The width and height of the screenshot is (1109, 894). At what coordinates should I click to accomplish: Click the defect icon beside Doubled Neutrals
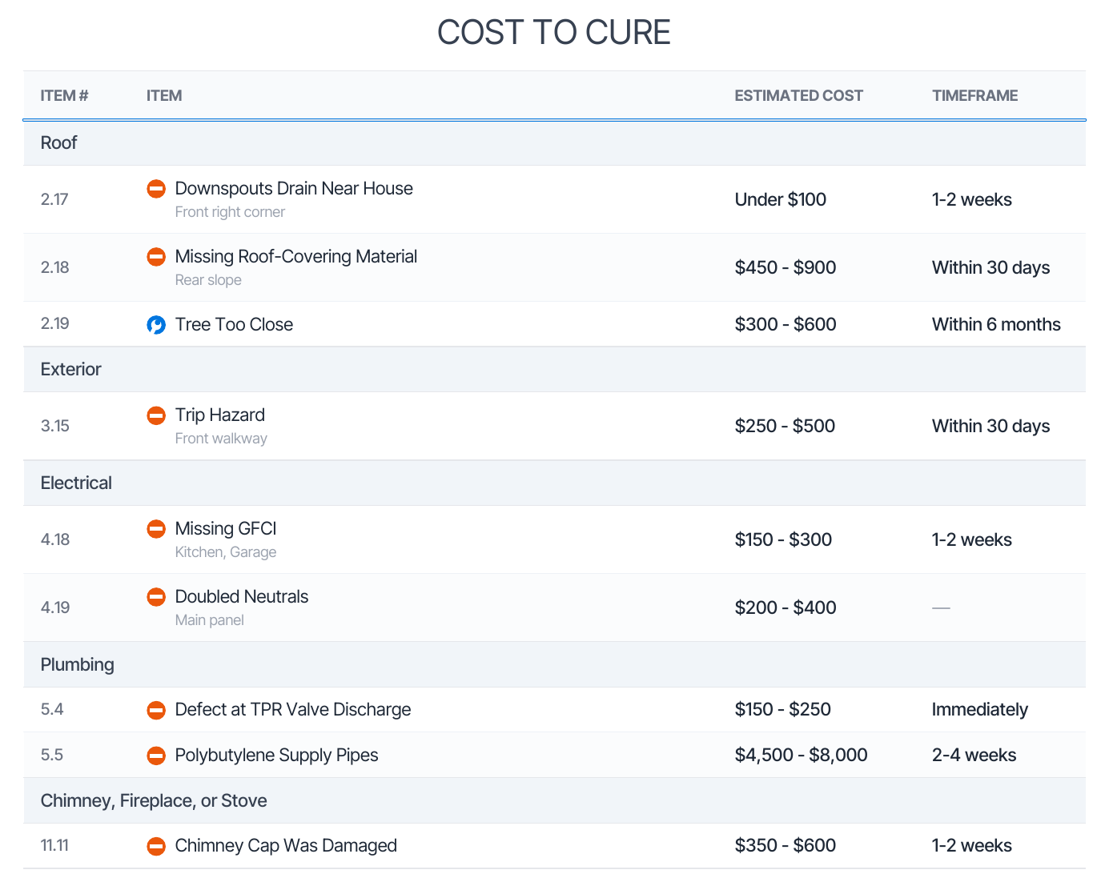pos(156,597)
